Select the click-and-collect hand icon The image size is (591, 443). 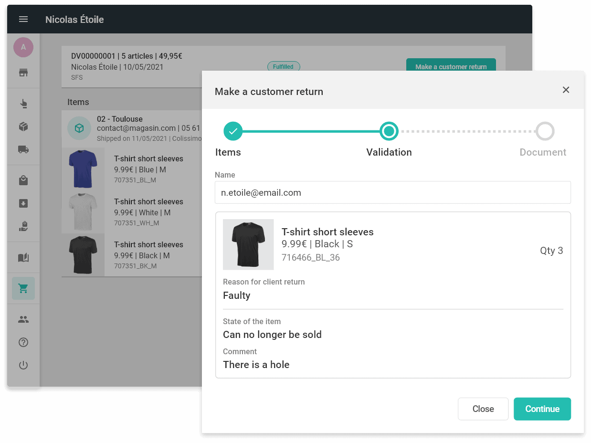pyautogui.click(x=23, y=102)
